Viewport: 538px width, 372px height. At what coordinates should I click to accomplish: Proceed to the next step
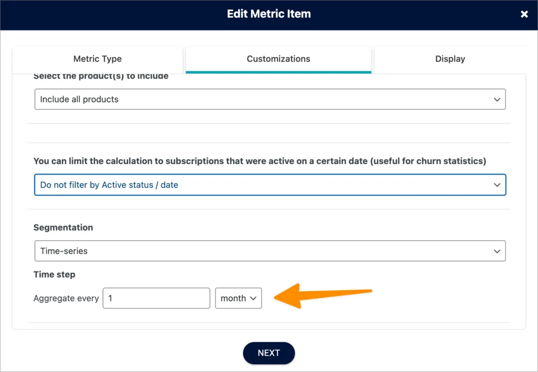click(x=269, y=353)
